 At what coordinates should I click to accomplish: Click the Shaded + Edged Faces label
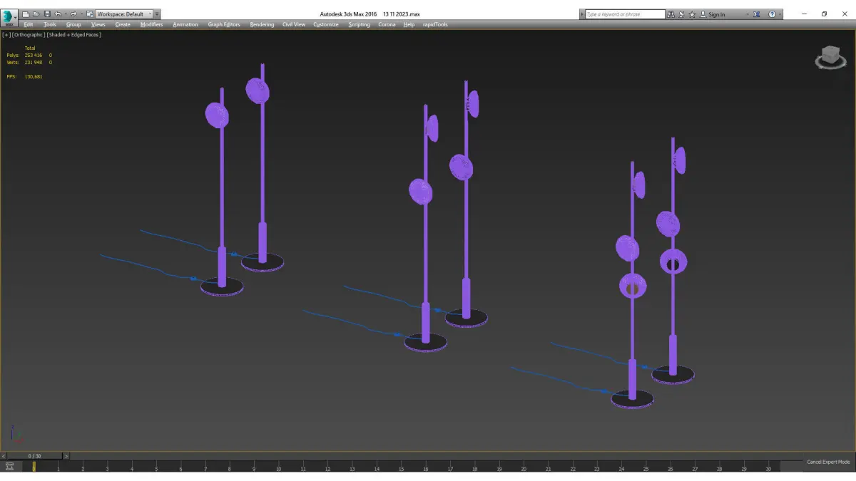point(74,34)
